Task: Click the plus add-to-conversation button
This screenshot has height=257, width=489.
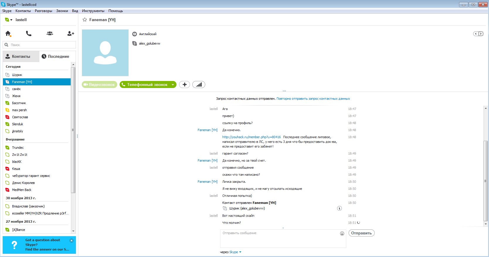Action: coord(184,84)
